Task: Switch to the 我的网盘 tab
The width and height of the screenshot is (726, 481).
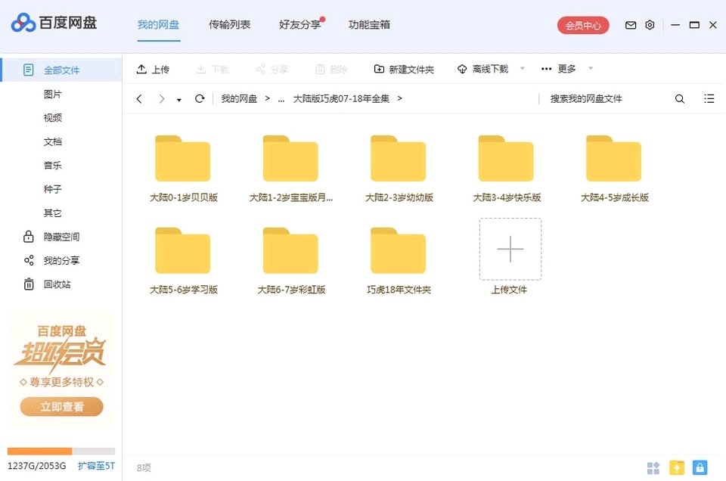Action: tap(158, 24)
